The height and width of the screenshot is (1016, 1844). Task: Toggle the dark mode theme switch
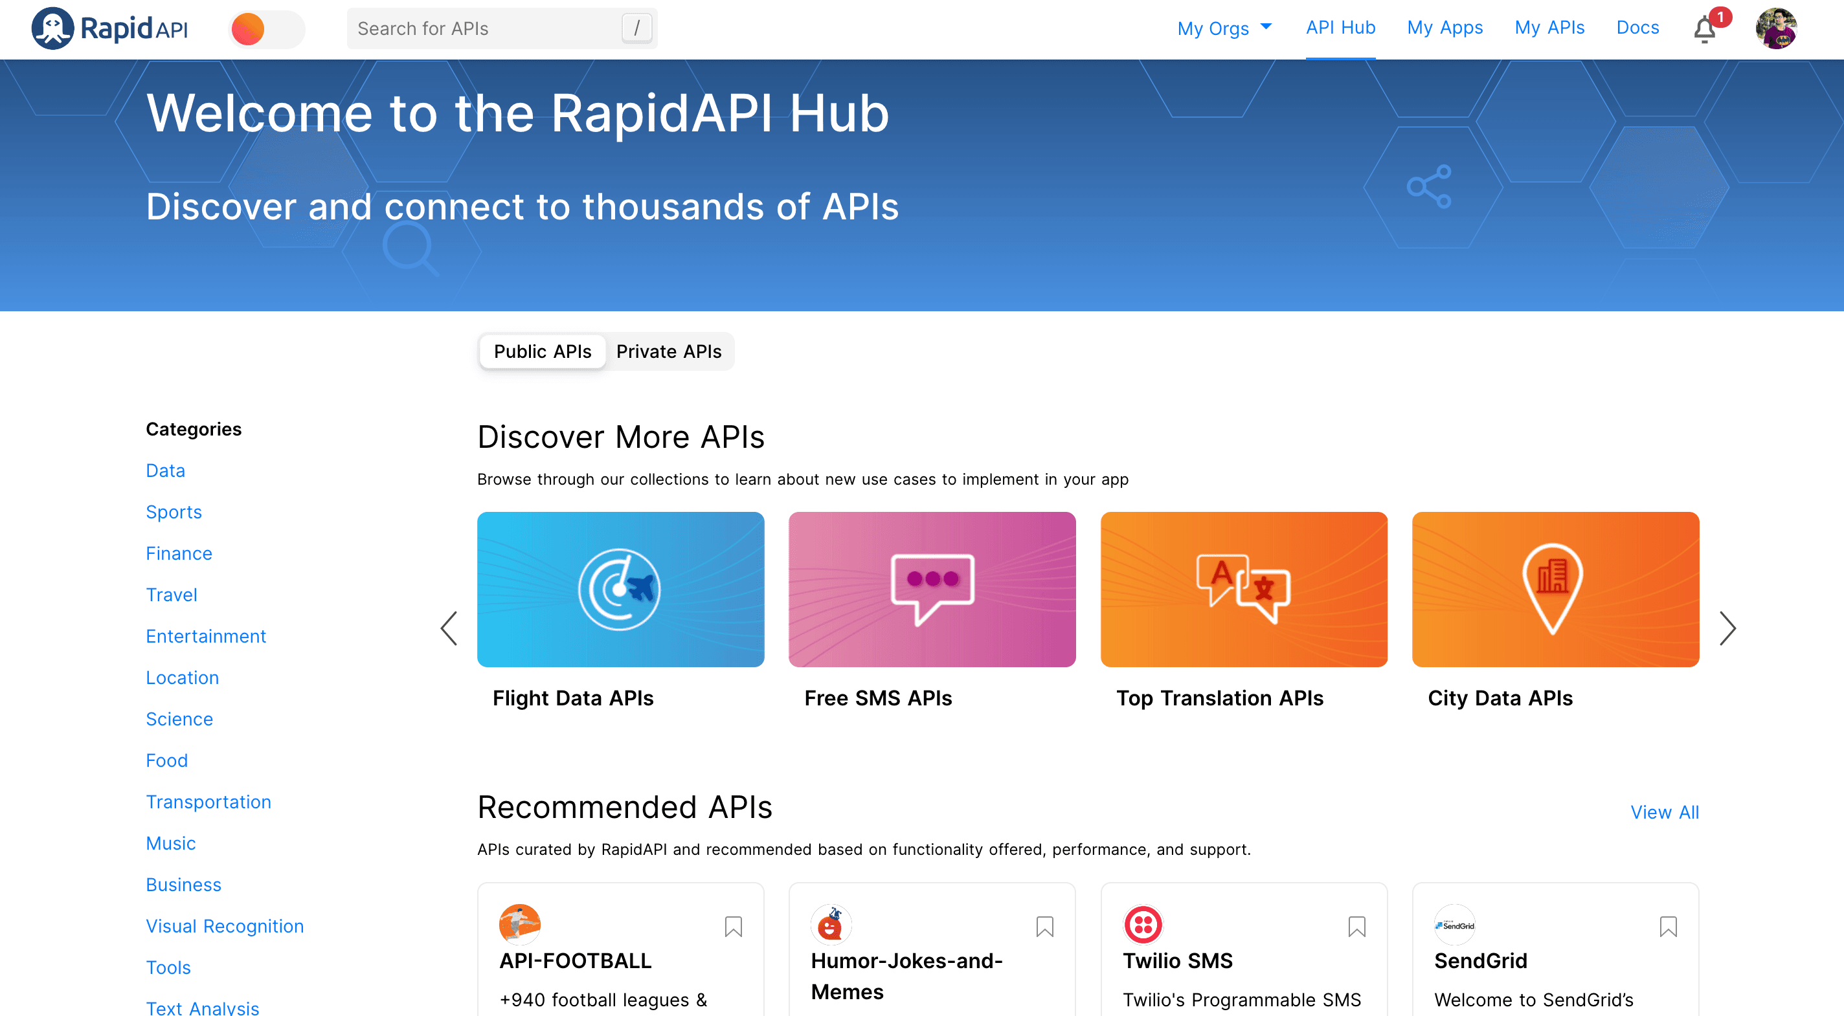267,29
